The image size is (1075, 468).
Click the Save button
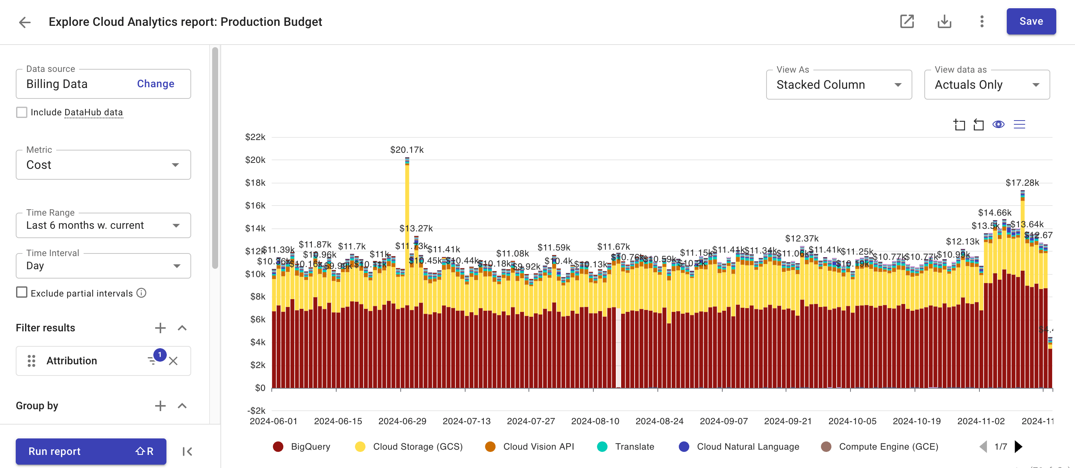[x=1031, y=21]
